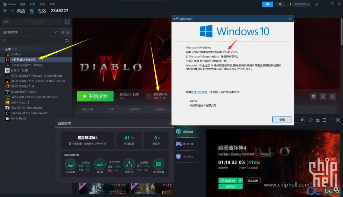
Task: Switch Steam to Big Picture mode icon
Action: [316, 4]
